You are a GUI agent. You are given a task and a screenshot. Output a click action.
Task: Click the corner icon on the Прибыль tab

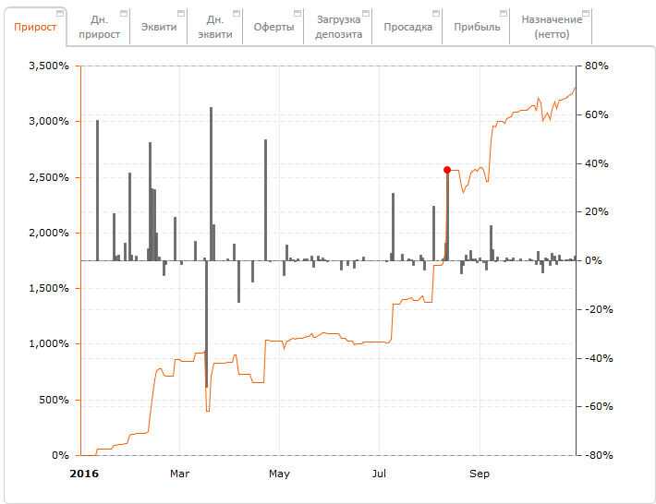(504, 14)
